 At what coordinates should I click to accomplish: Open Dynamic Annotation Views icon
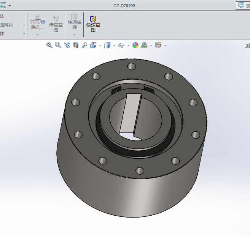point(84,45)
